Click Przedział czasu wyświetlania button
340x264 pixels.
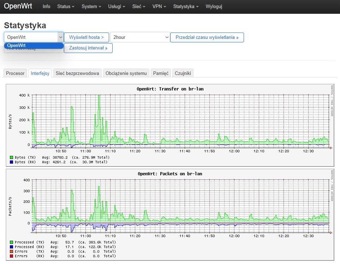pyautogui.click(x=207, y=37)
